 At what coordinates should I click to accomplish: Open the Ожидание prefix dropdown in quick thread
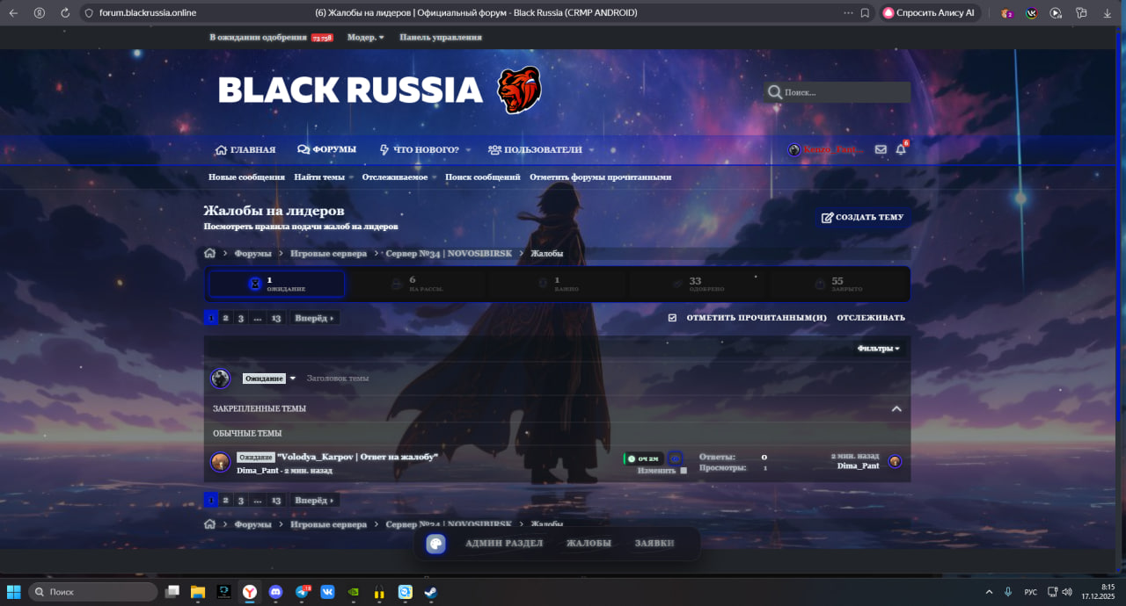point(270,379)
